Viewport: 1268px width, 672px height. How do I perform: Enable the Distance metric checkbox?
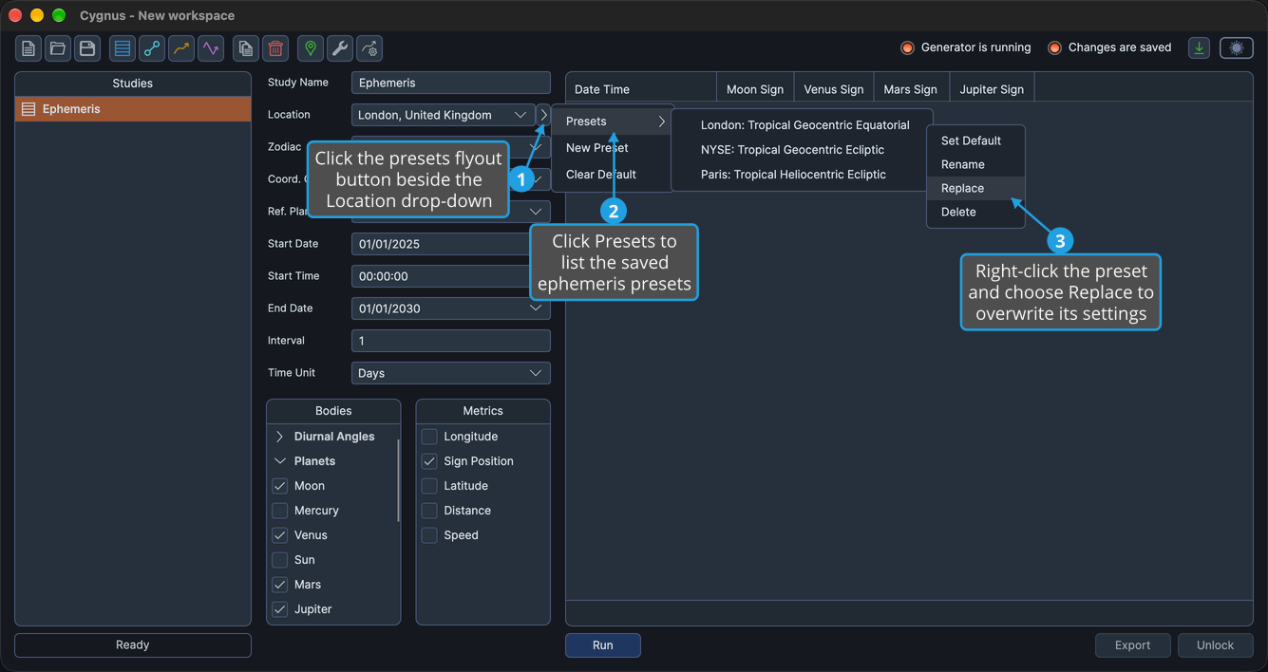click(x=429, y=511)
